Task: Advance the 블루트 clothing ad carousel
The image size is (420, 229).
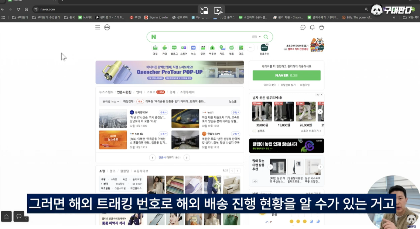Action: pos(320,112)
